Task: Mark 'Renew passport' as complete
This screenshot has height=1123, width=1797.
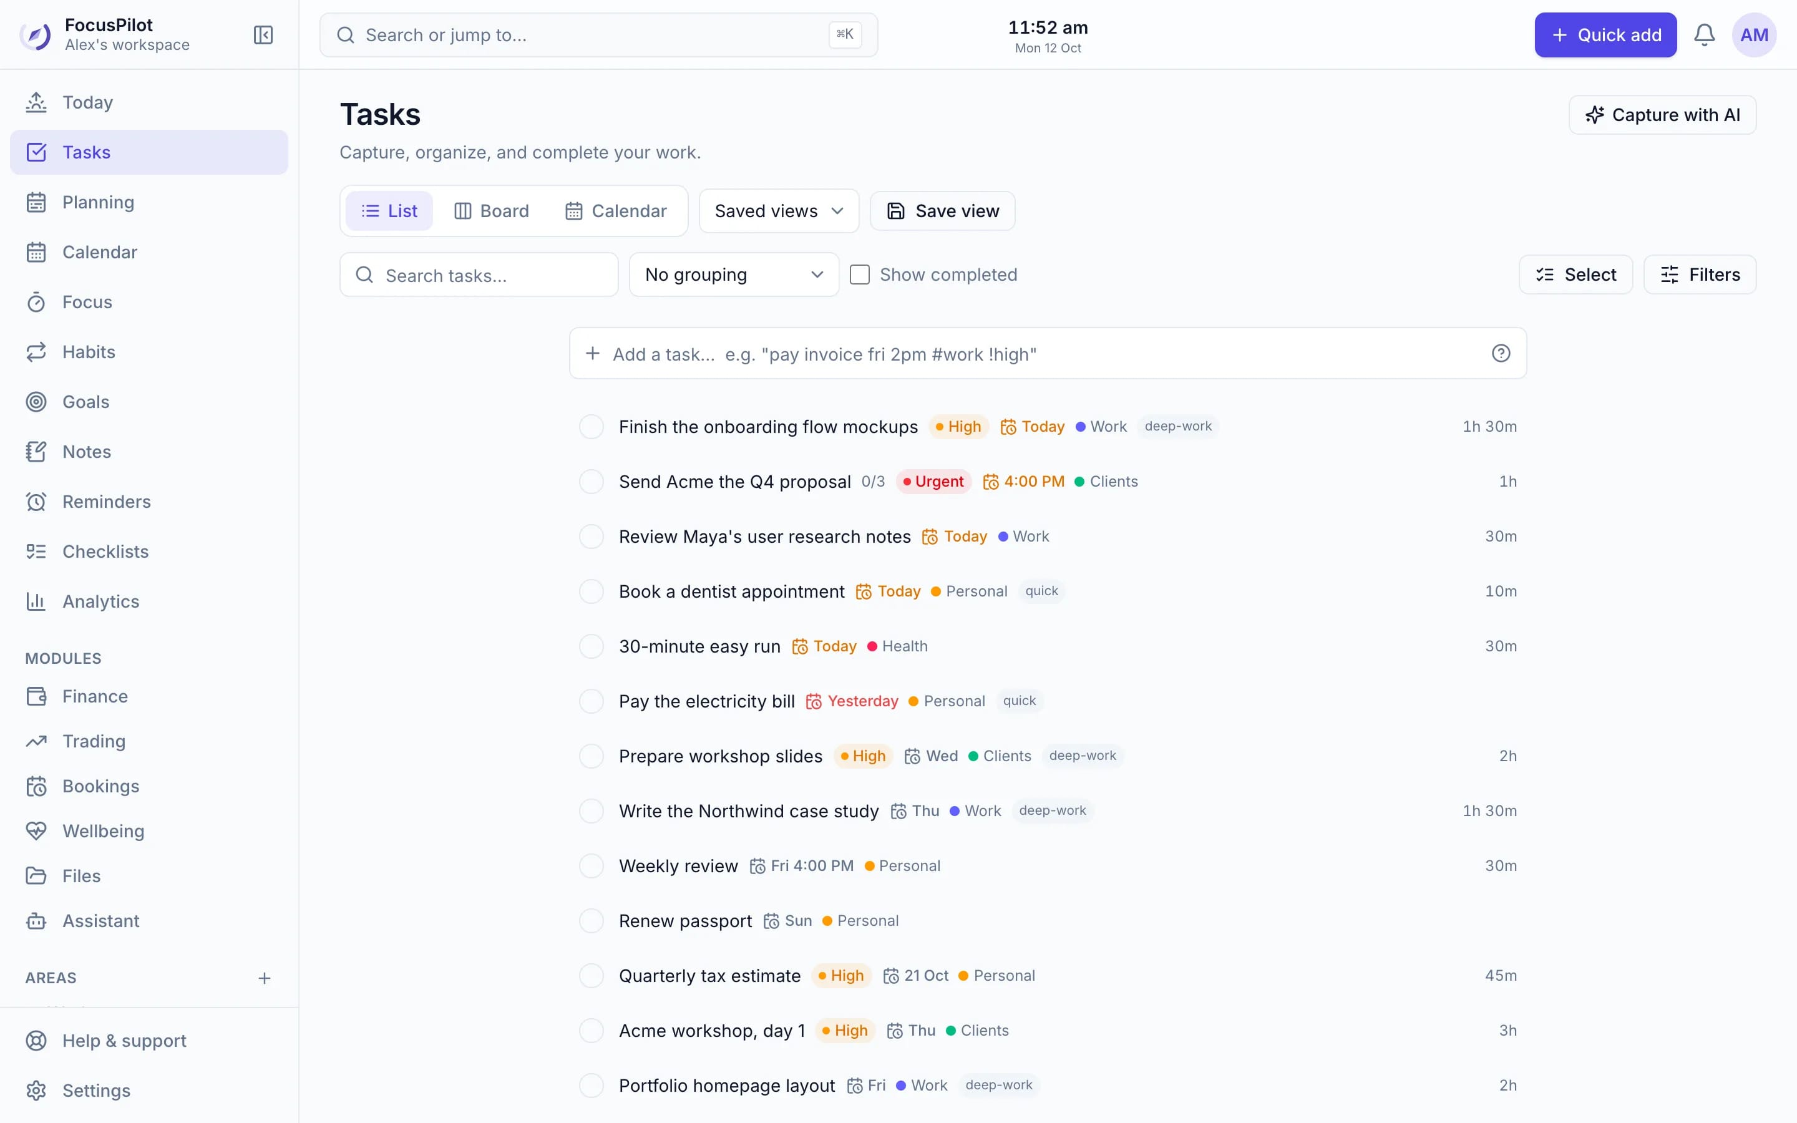Action: (591, 921)
